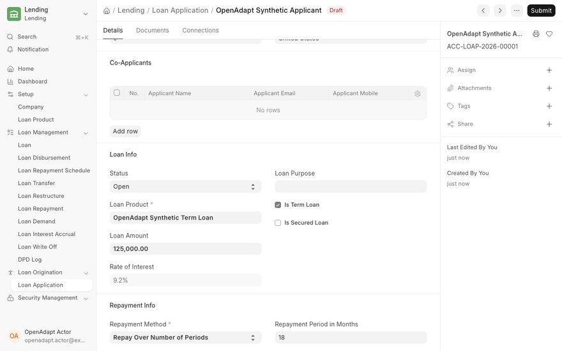
Task: Open Loan Demand in sidebar
Action: click(36, 221)
